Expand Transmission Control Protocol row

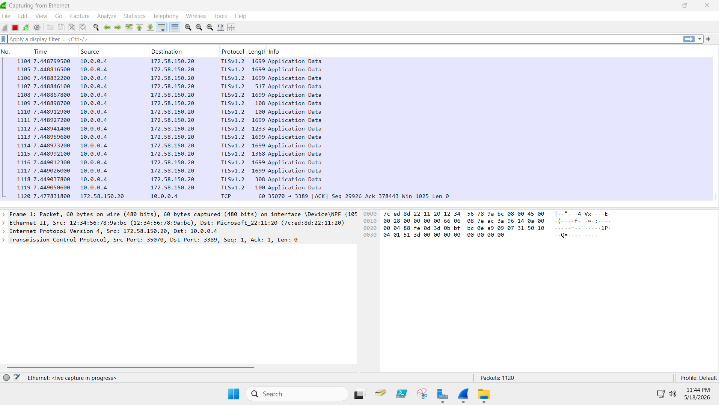(3, 240)
